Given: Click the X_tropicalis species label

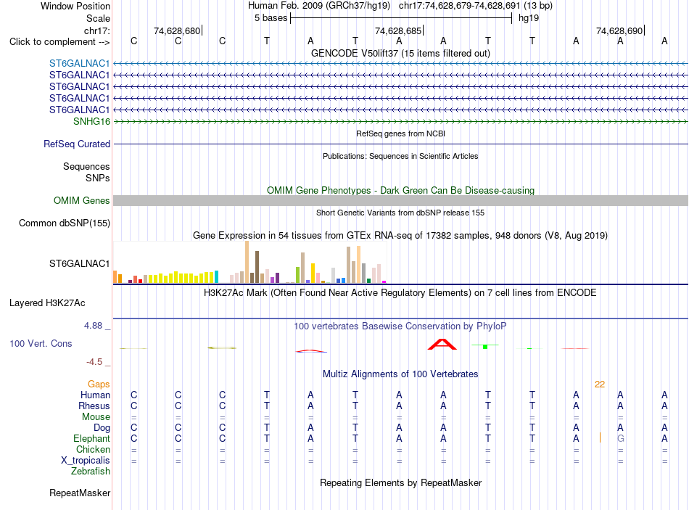Looking at the screenshot, I should pos(86,461).
